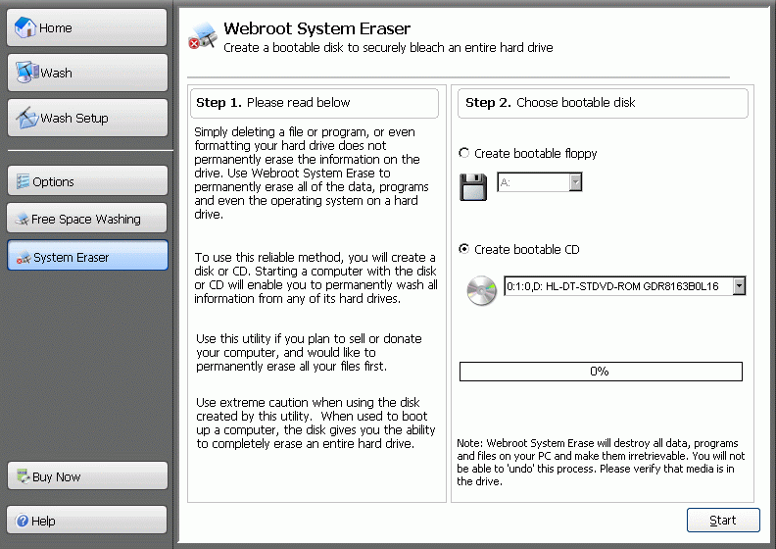Click the Buy Now cart icon

[x=24, y=476]
